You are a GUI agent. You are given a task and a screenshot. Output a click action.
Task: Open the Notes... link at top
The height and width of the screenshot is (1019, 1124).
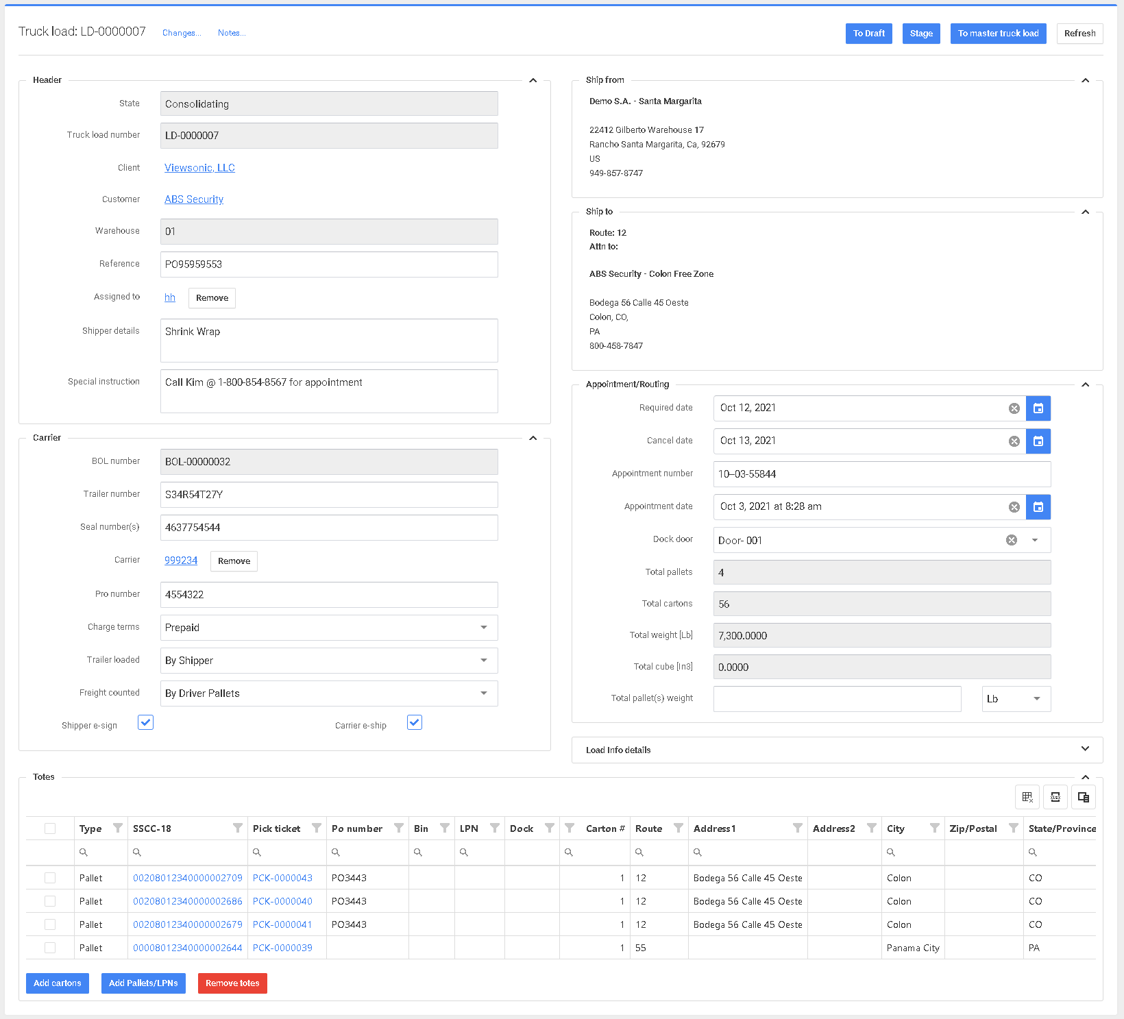pos(231,33)
